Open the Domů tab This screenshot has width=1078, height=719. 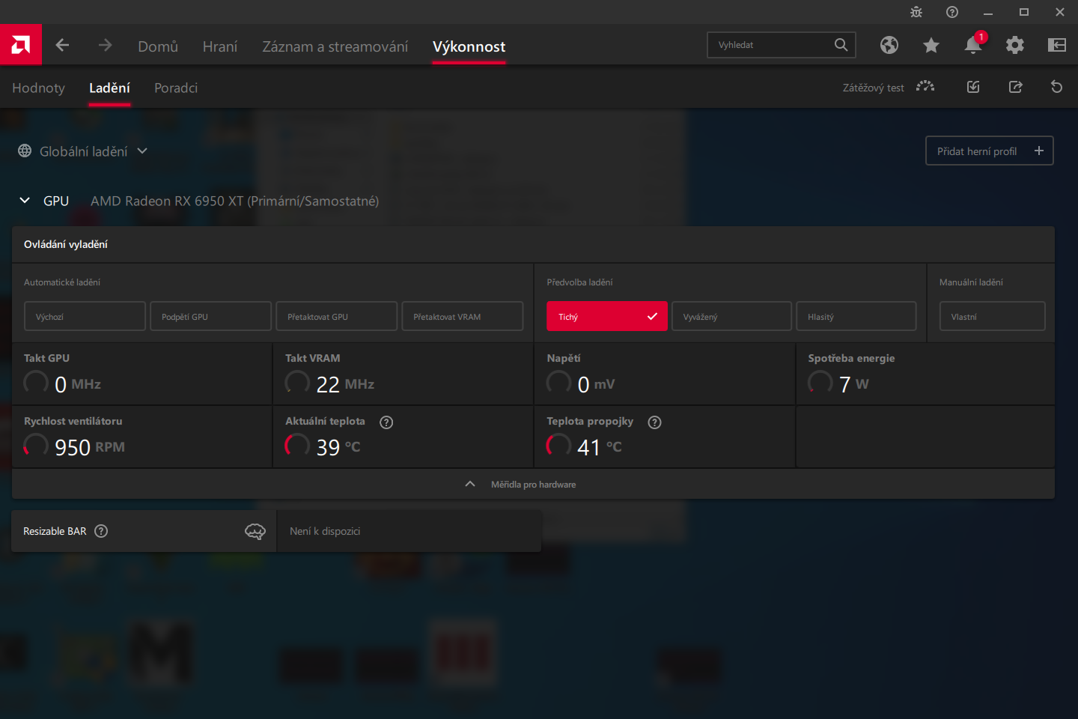pos(158,46)
